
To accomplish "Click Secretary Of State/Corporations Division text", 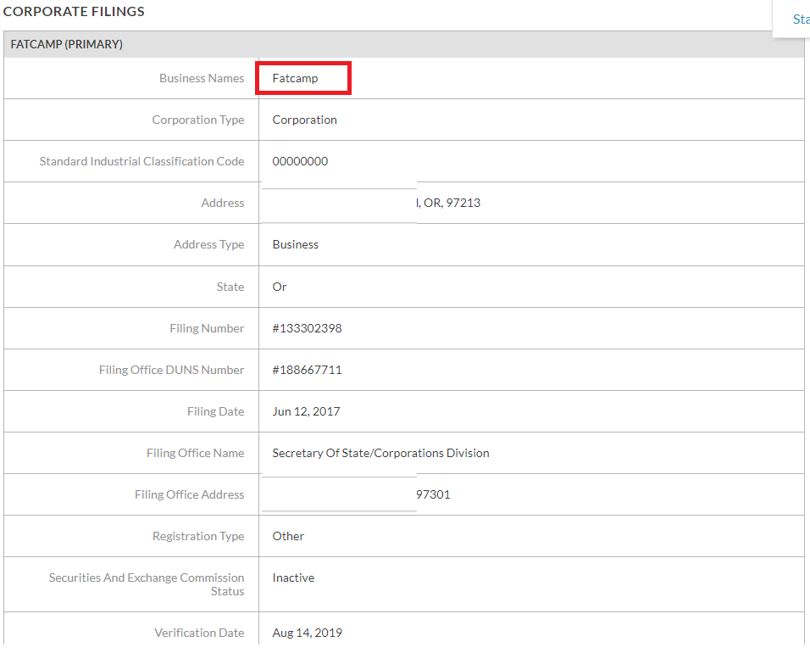I will 380,453.
